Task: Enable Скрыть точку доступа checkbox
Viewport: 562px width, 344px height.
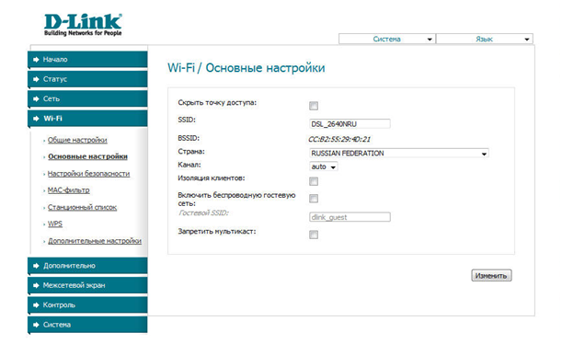Action: 314,106
